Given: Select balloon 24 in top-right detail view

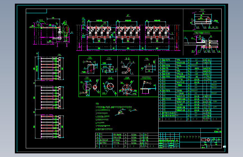Looking at the screenshot, I should (x=205, y=27).
